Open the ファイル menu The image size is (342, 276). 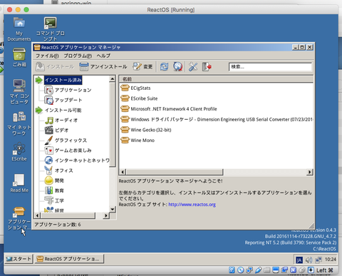pos(47,56)
